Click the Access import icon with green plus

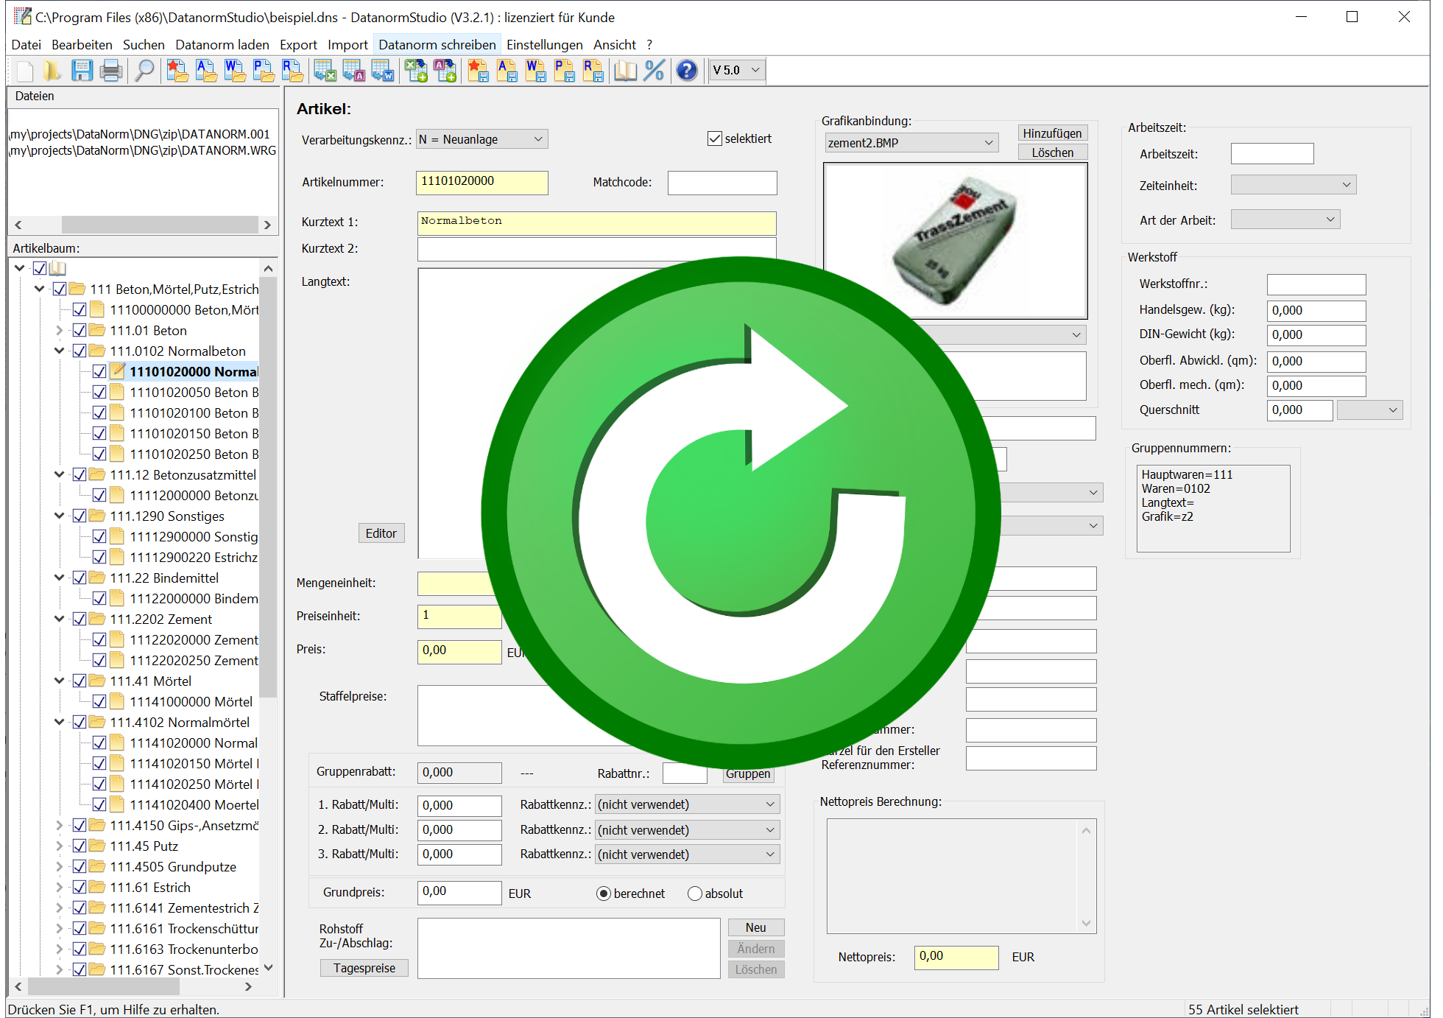pos(445,71)
